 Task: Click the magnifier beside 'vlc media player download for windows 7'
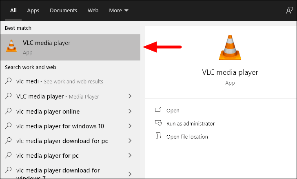coord(8,170)
